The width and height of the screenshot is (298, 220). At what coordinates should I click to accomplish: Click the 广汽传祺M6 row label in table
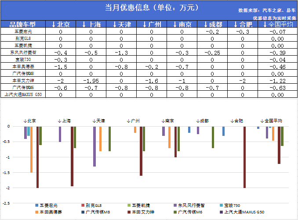(23, 87)
